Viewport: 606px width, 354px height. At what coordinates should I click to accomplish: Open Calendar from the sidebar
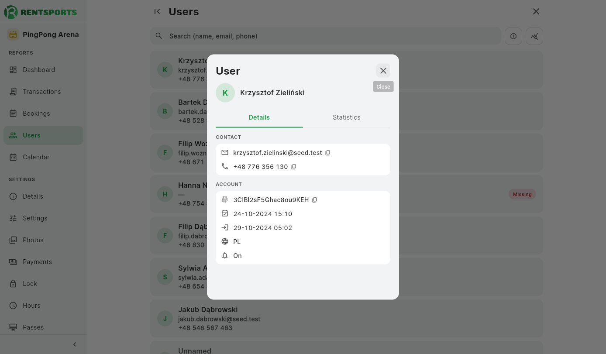tap(43, 157)
